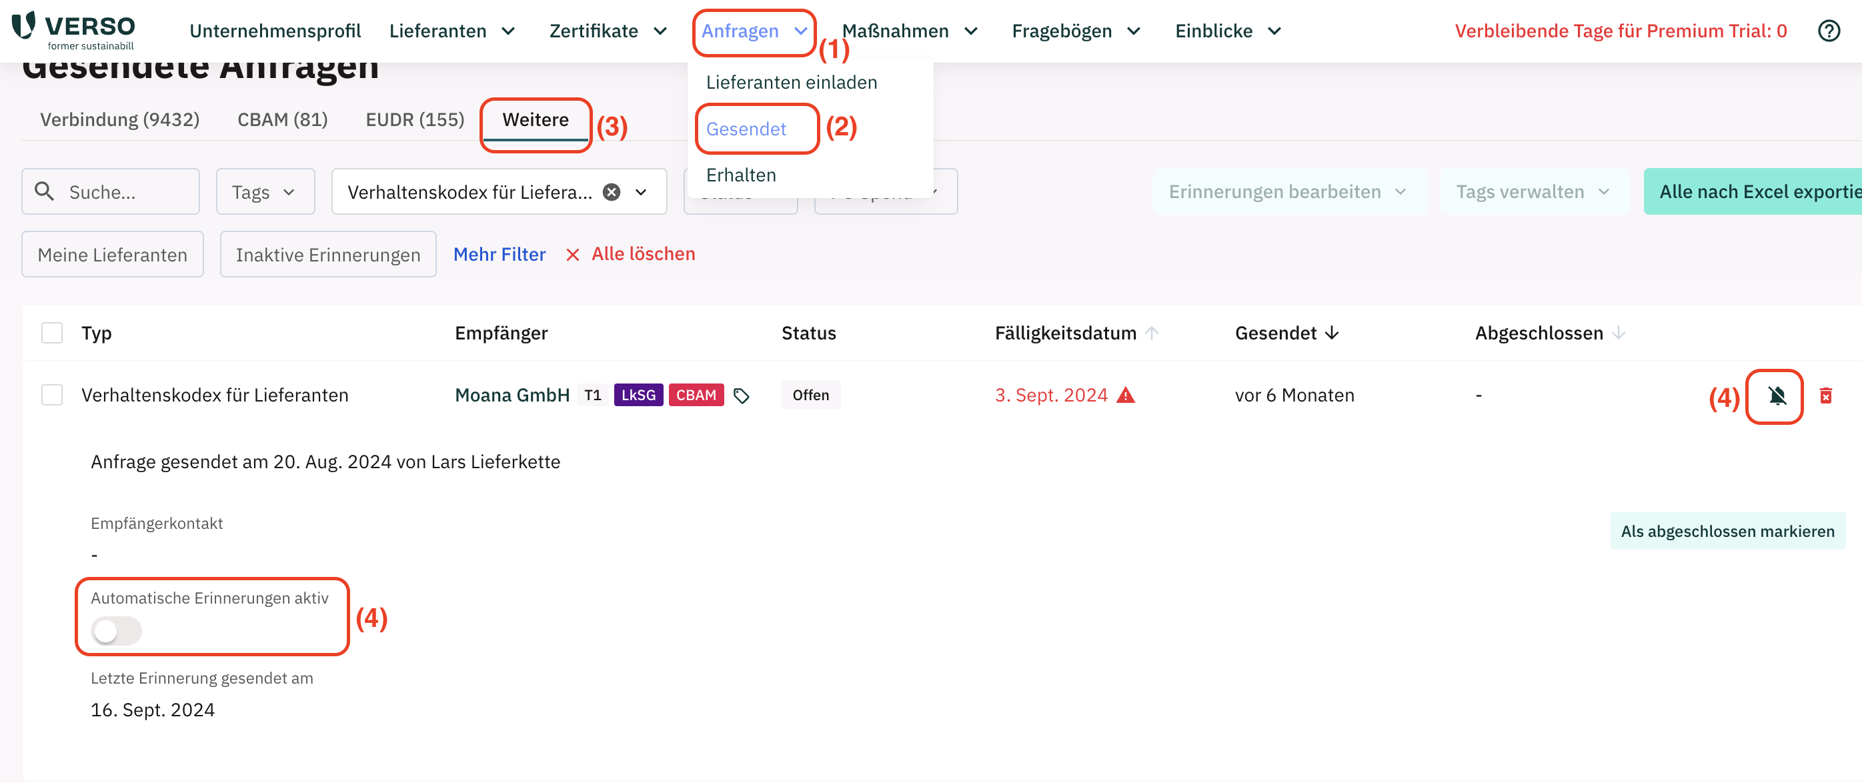
Task: Click Als abgeschlossen markieren button
Action: (1726, 531)
